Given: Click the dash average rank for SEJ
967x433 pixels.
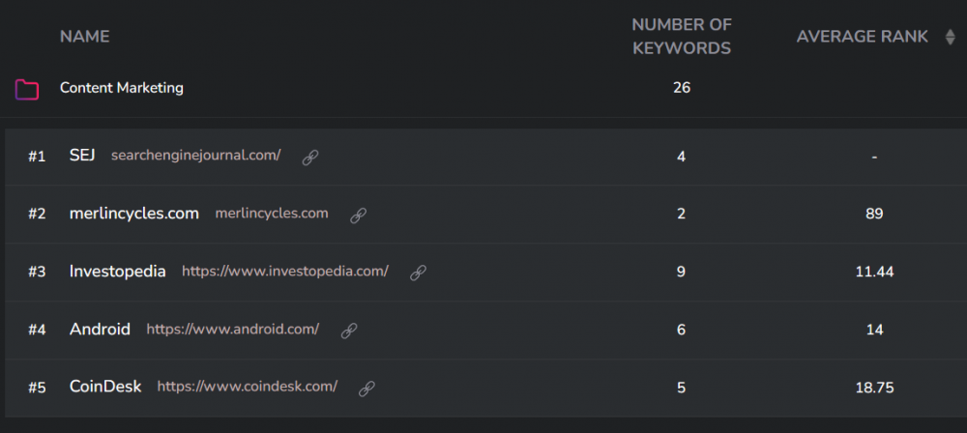Looking at the screenshot, I should pyautogui.click(x=874, y=158).
